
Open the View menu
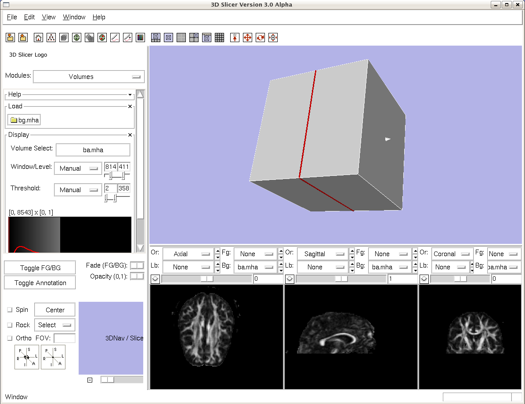(49, 17)
